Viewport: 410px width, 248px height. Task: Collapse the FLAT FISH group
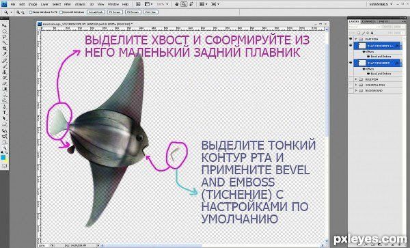tap(356, 39)
